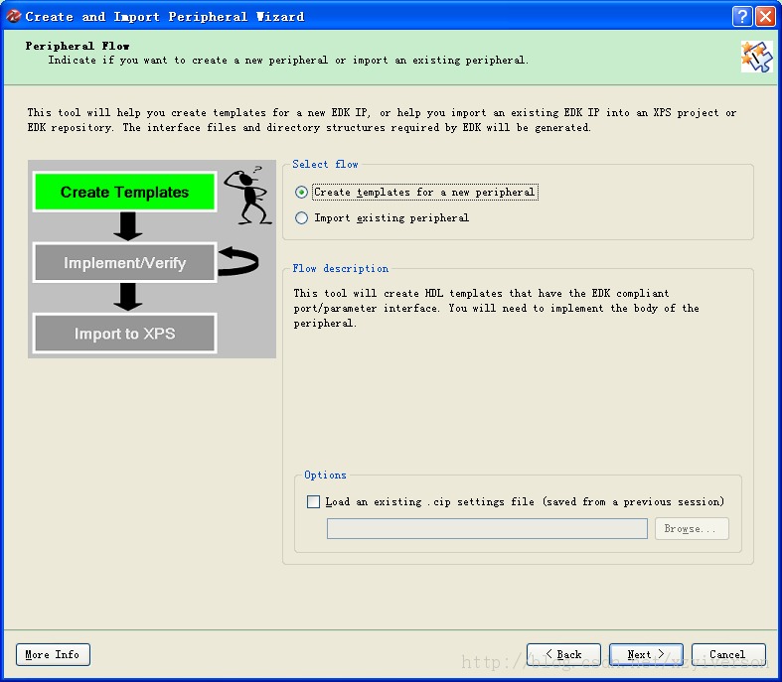Image resolution: width=782 pixels, height=682 pixels.
Task: Click the Options group label
Action: [325, 476]
